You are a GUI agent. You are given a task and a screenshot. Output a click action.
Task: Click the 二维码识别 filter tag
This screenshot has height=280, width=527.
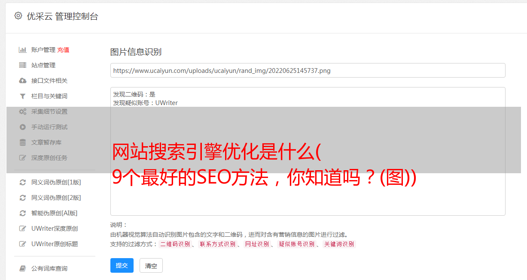pyautogui.click(x=175, y=244)
